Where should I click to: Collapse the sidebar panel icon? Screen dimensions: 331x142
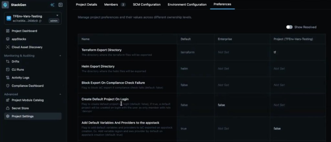click(x=60, y=5)
